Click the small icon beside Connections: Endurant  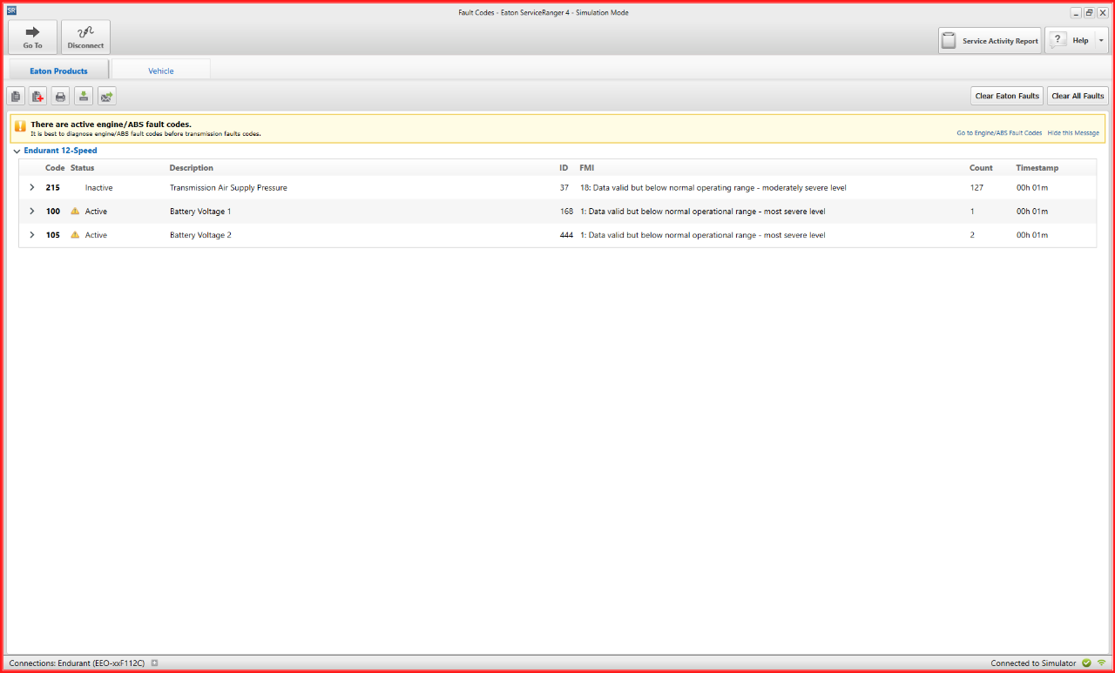tap(154, 663)
